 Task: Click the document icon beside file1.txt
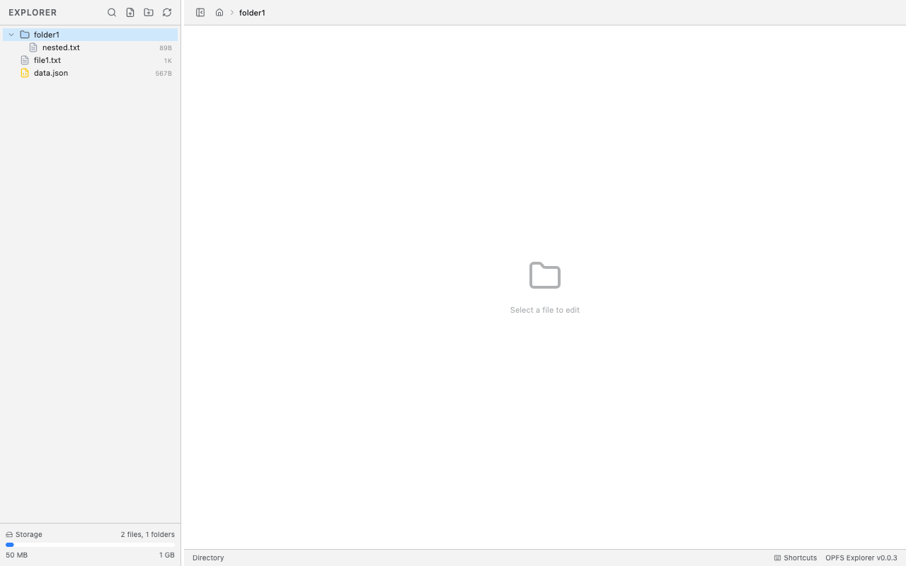(x=25, y=60)
